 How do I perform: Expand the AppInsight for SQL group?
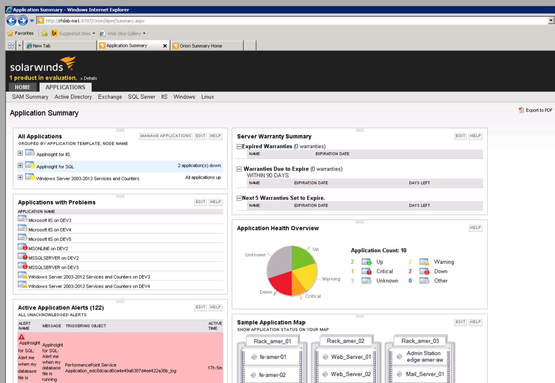(x=20, y=165)
